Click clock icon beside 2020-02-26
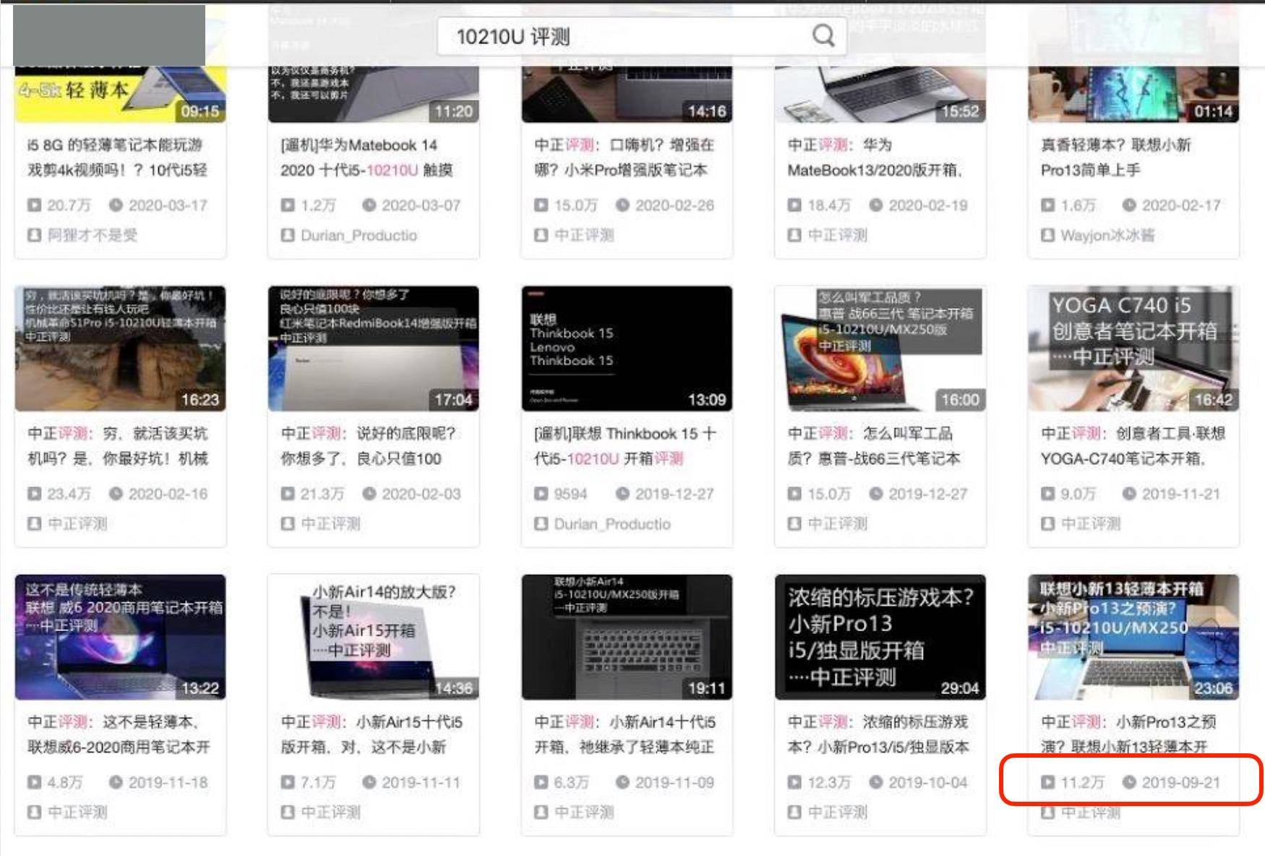 pos(622,205)
